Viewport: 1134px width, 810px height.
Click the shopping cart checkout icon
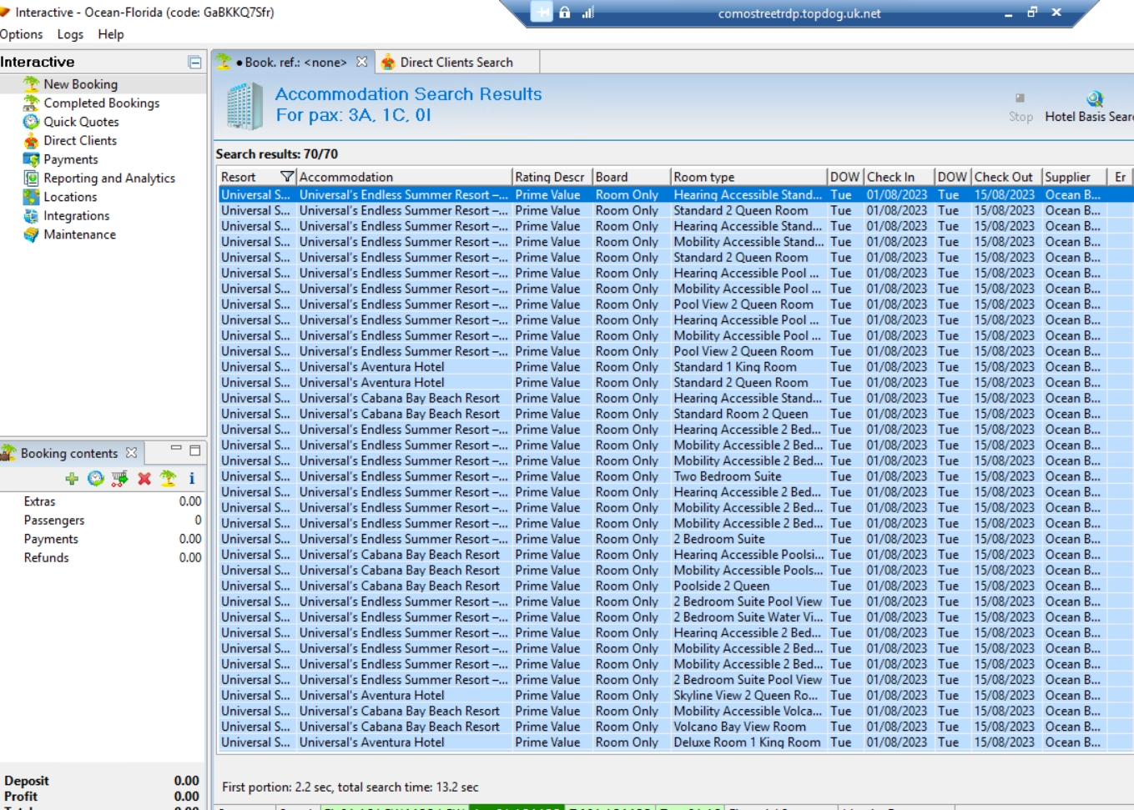pyautogui.click(x=120, y=478)
